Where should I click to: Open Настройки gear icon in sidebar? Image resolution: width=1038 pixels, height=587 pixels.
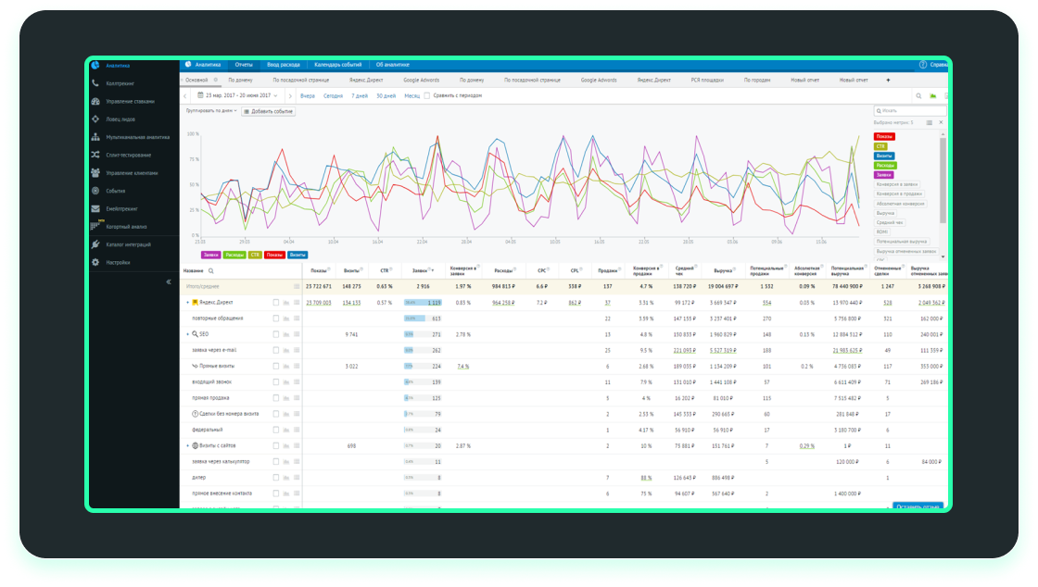point(95,262)
